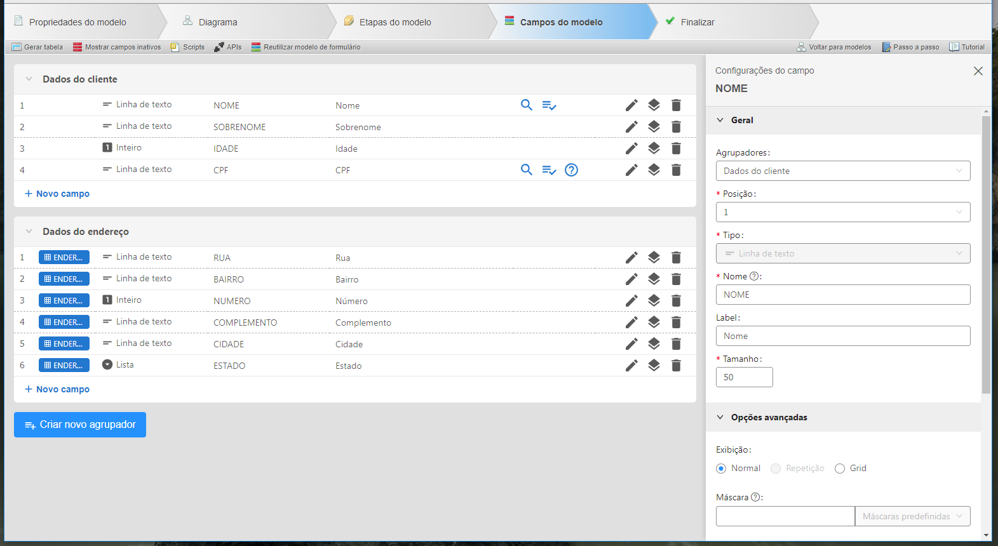Screen dimensions: 998x546
Task: Open layers icon for NUMERO row
Action: [x=654, y=301]
